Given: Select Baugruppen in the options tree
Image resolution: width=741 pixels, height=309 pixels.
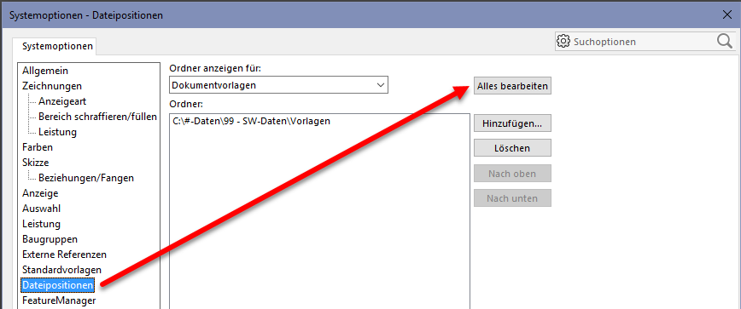Looking at the screenshot, I should tap(50, 239).
